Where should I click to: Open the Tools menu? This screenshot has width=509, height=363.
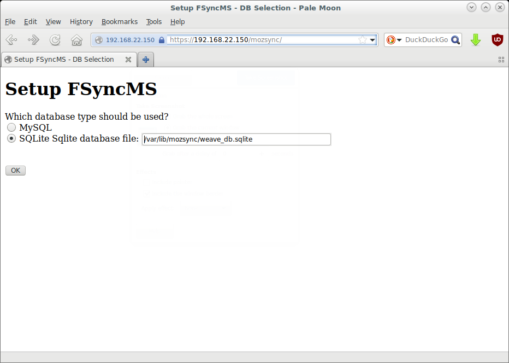[154, 22]
